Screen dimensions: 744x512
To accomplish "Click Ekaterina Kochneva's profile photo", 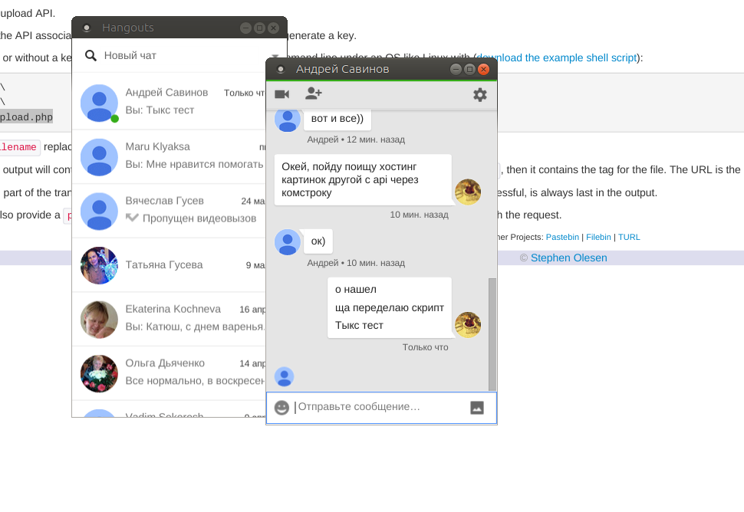I will [x=99, y=319].
